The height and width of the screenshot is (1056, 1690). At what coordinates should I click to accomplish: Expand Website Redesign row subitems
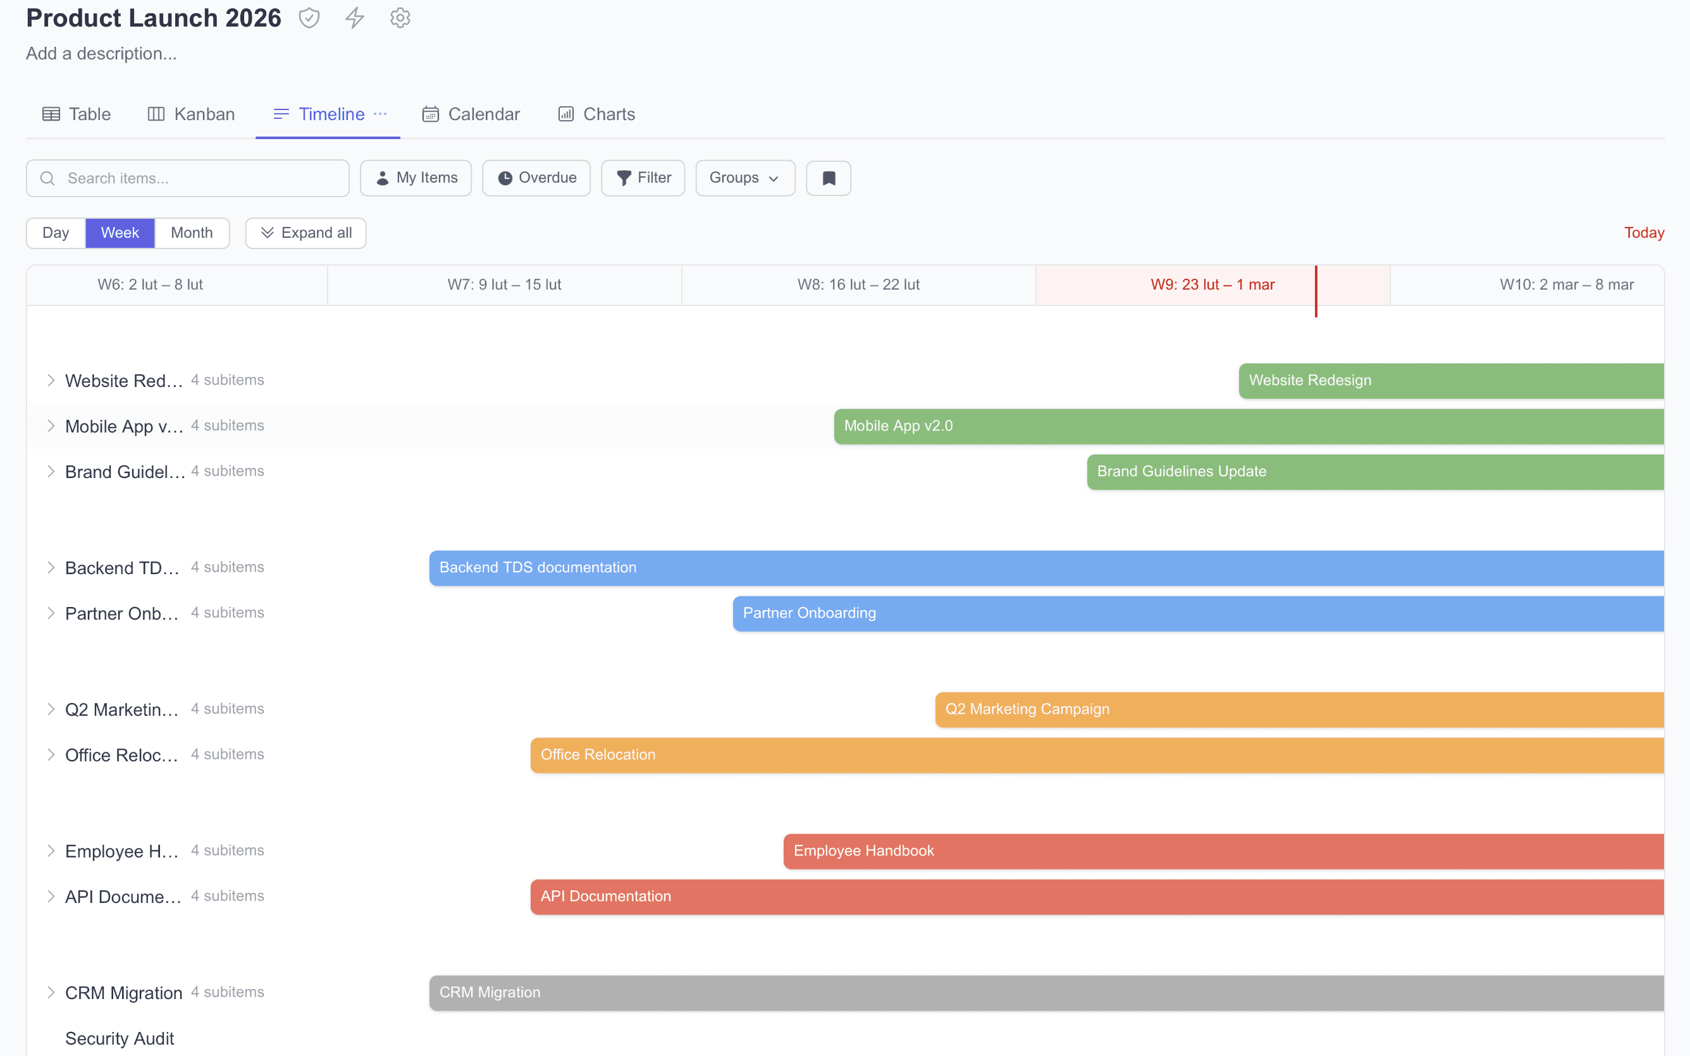[51, 380]
